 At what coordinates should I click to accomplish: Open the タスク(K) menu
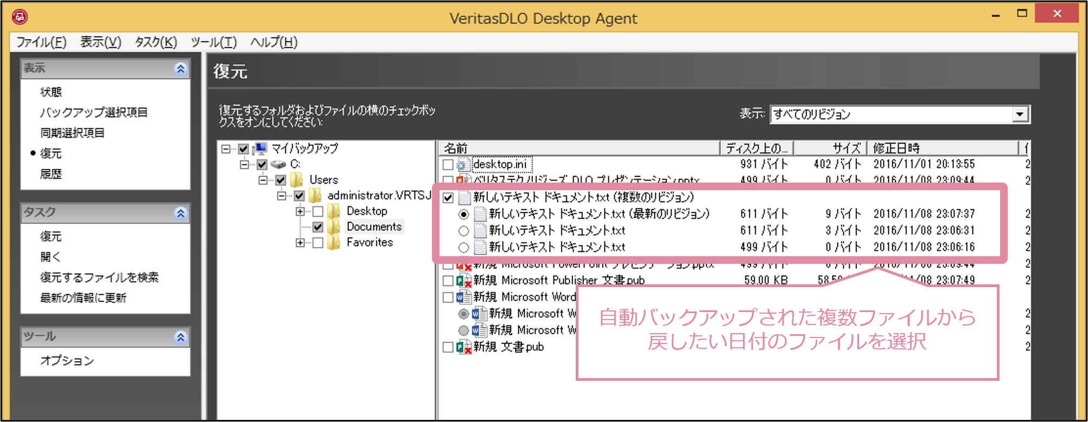(x=156, y=42)
